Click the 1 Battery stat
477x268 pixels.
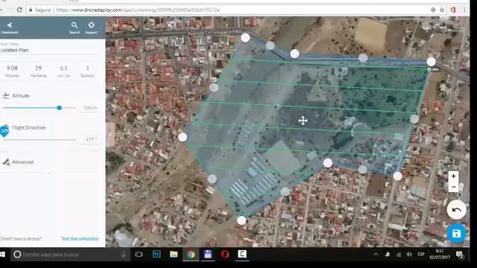(87, 71)
